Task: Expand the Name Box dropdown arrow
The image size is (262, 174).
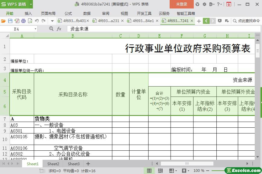Action: click(35, 29)
